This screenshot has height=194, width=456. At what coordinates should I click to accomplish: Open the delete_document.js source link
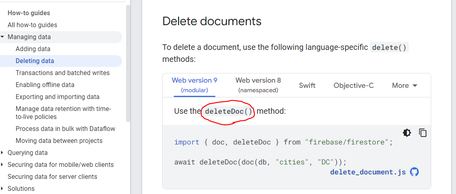368,172
